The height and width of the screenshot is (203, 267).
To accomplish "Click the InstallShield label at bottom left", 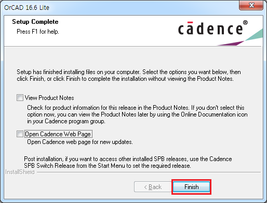I will click(x=20, y=172).
